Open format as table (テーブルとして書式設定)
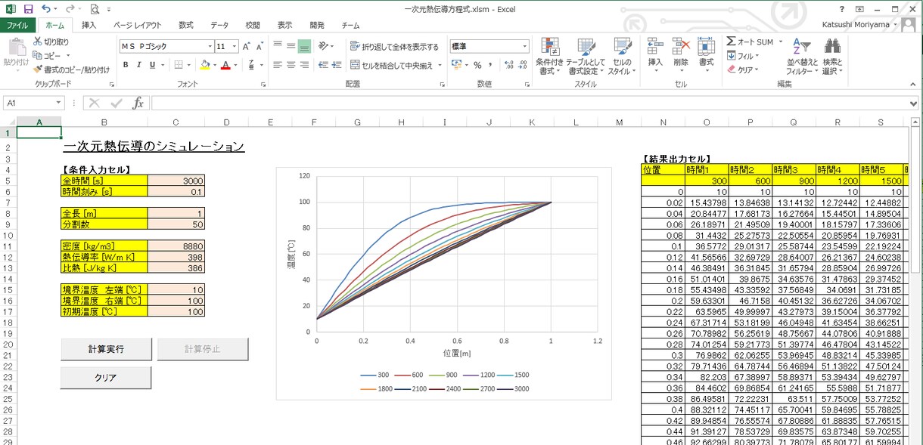Image resolution: width=923 pixels, height=445 pixels. pyautogui.click(x=586, y=56)
